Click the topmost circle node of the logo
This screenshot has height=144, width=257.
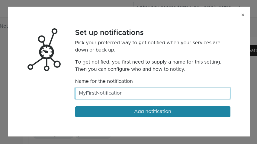tap(54, 31)
